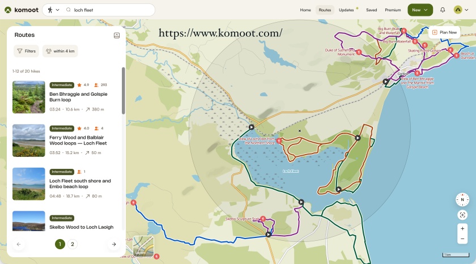The width and height of the screenshot is (476, 264).
Task: Open the hiking sport type dropdown
Action: 53,10
